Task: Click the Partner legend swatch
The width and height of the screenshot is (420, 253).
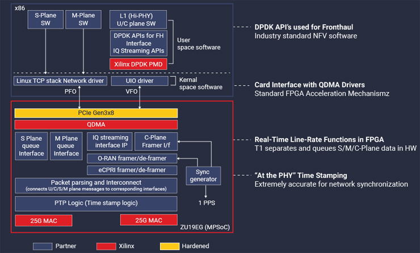Action: click(x=43, y=246)
